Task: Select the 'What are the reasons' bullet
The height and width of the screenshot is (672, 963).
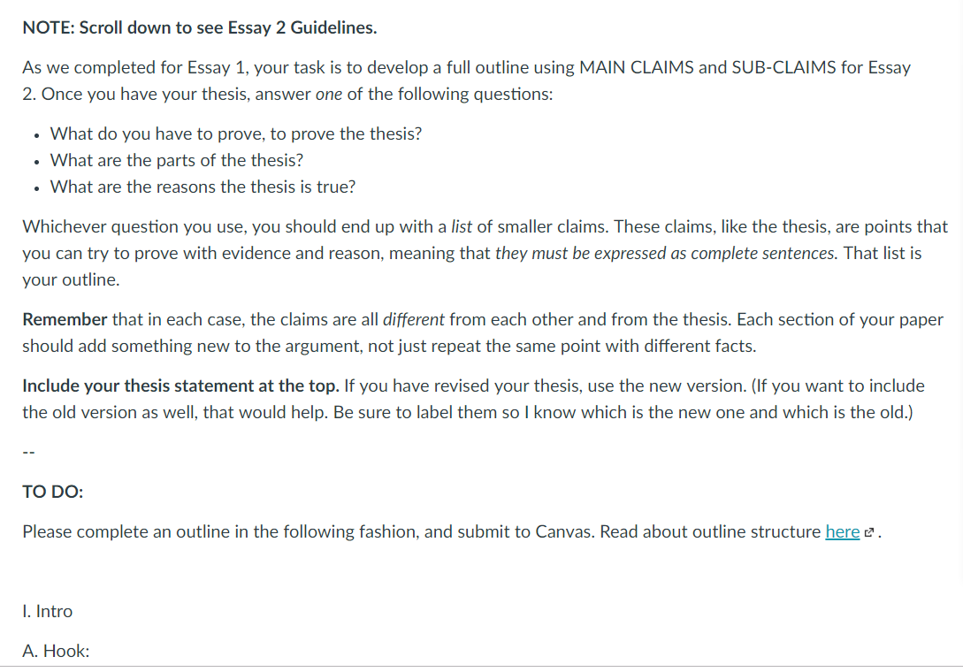Action: (x=203, y=187)
